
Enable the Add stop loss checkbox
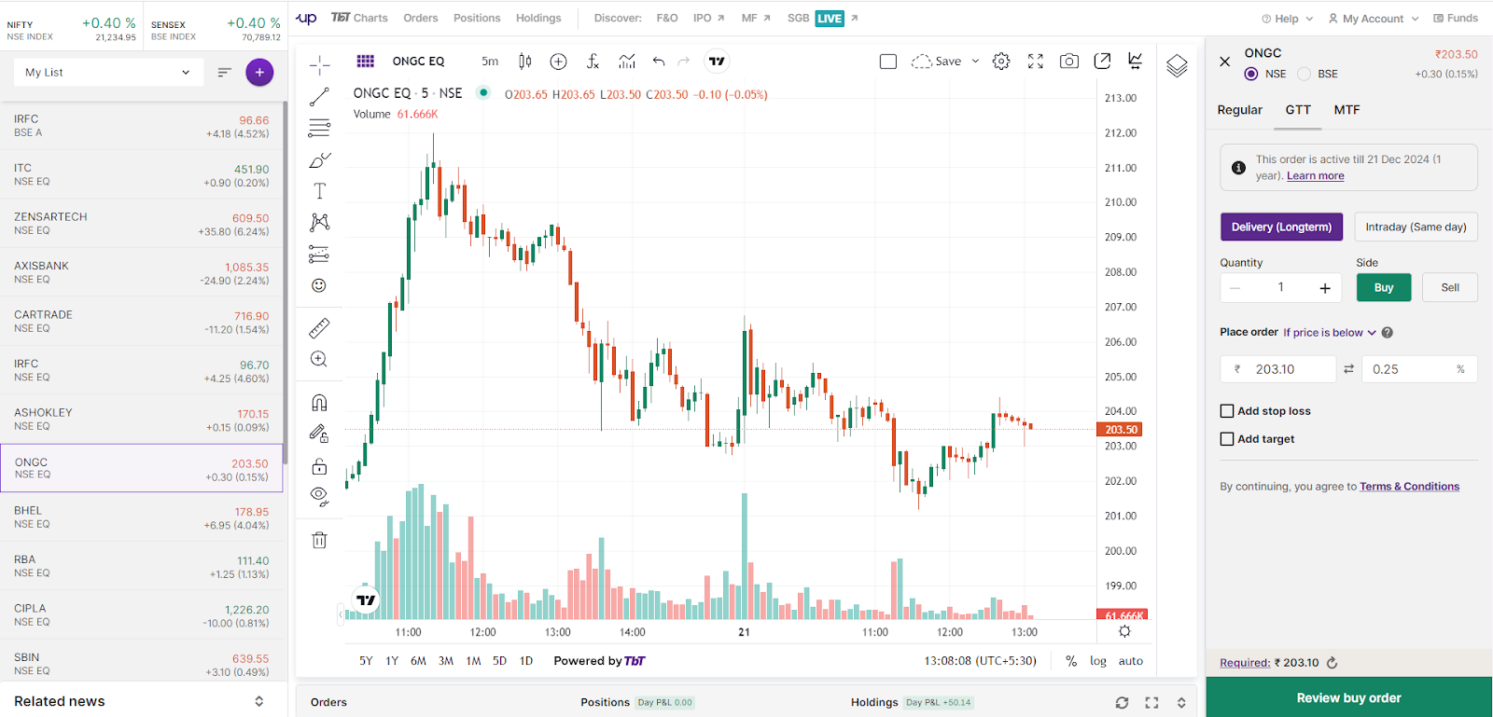[1227, 411]
